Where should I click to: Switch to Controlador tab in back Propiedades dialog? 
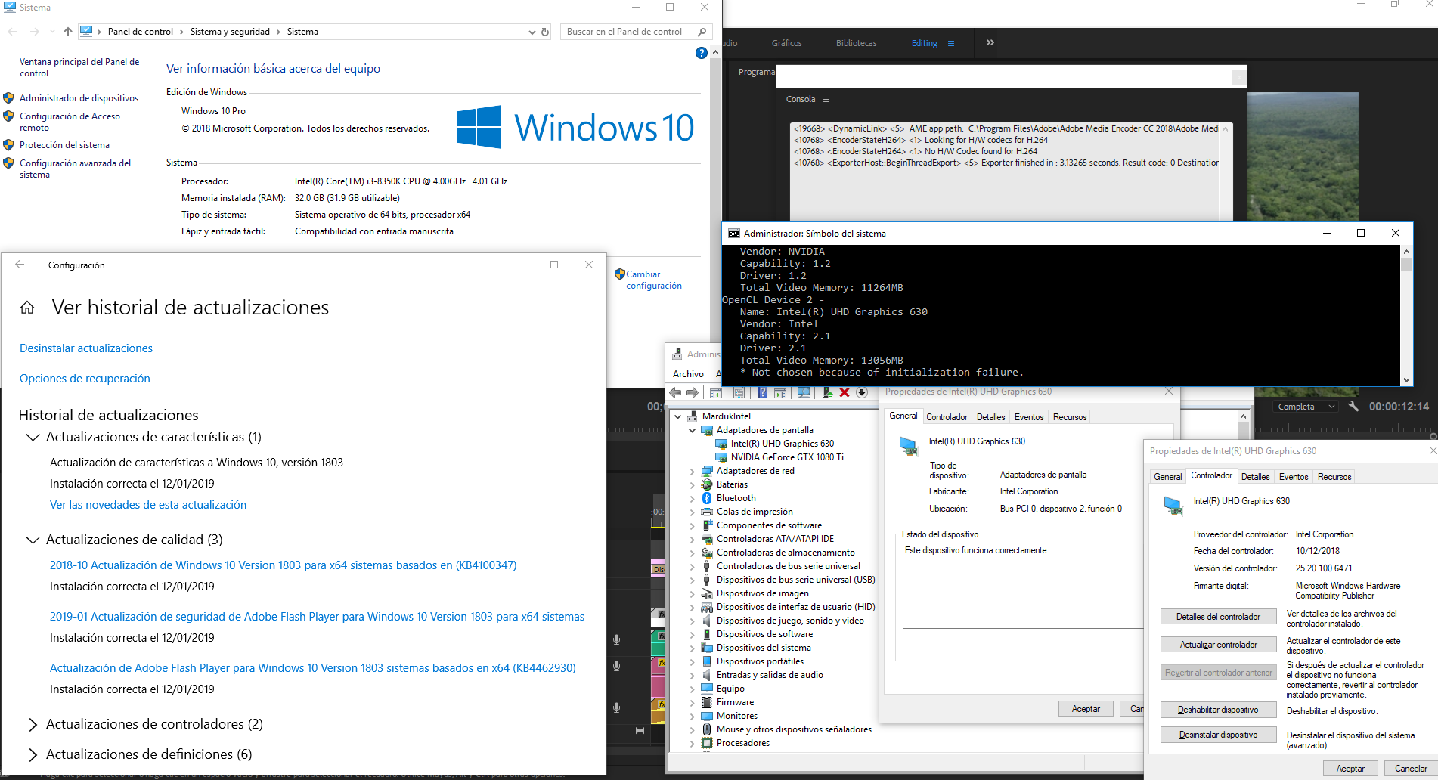pyautogui.click(x=947, y=417)
